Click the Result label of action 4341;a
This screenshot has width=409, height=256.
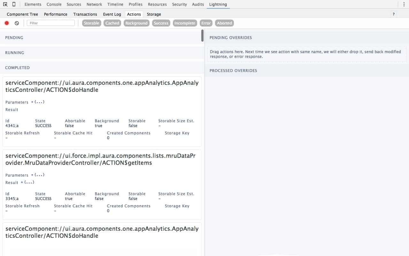pos(12,110)
